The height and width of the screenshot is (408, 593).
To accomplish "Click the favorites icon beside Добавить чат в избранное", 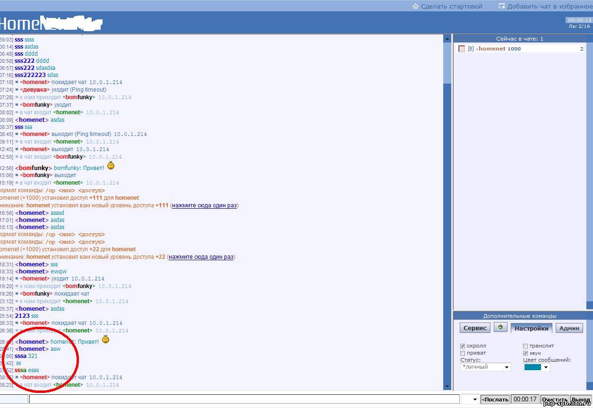I will [502, 6].
